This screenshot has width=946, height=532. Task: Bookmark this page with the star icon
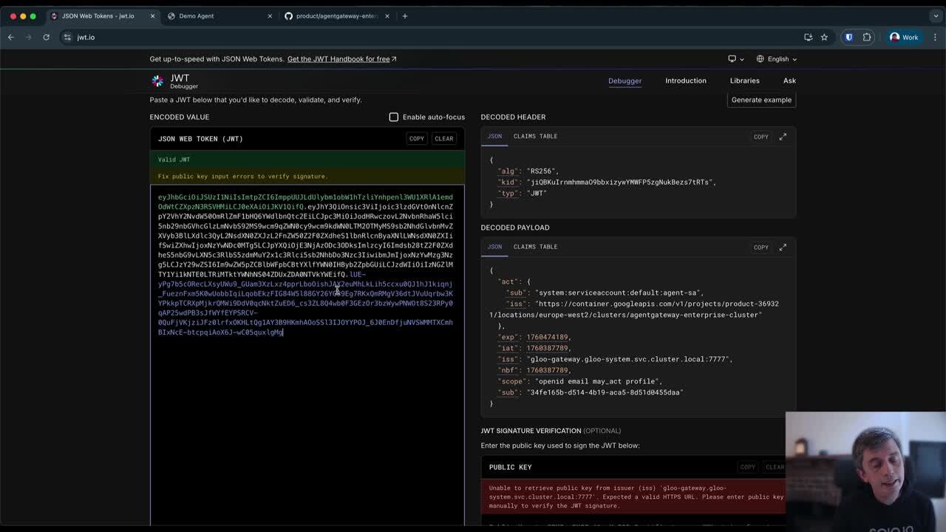pos(824,37)
